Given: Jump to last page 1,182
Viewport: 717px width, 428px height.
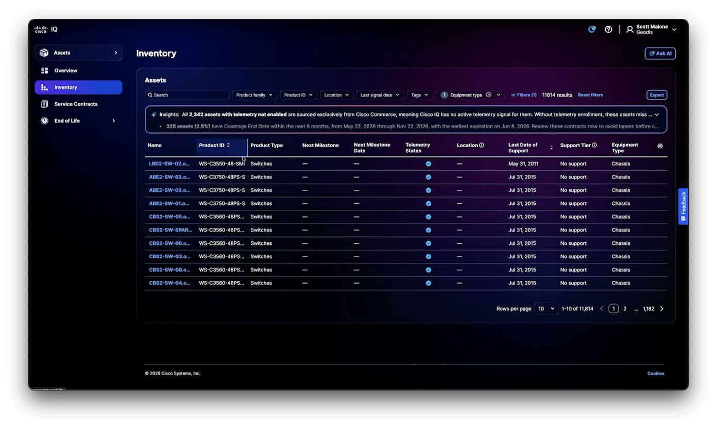Looking at the screenshot, I should (648, 309).
